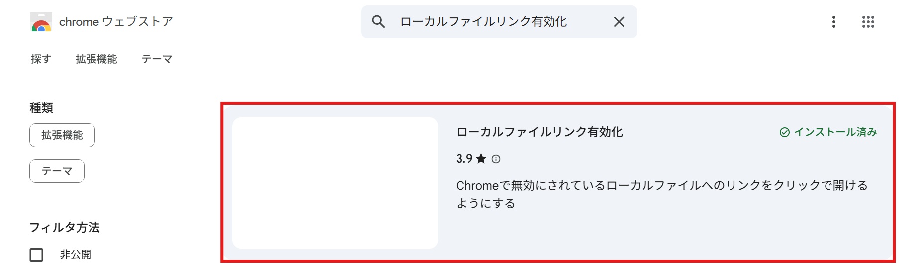Open the ローカルファイルリンク有効化 result title

click(x=539, y=132)
